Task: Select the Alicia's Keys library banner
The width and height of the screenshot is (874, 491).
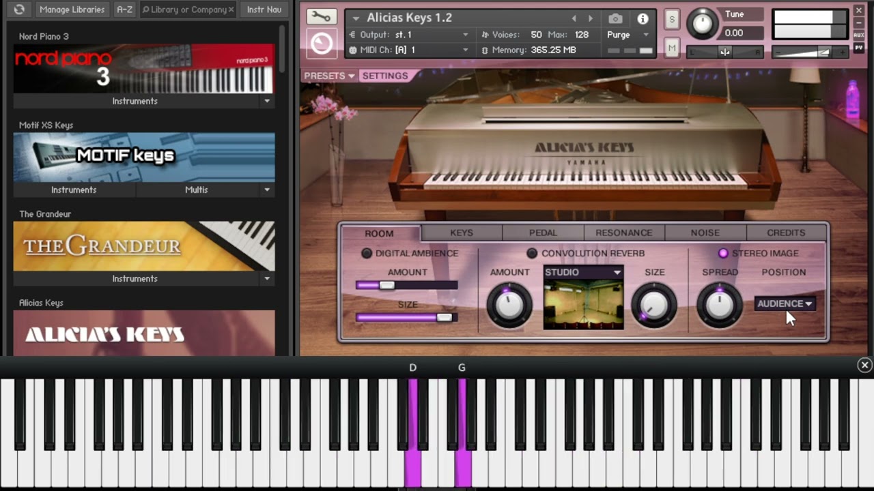Action: coord(144,333)
